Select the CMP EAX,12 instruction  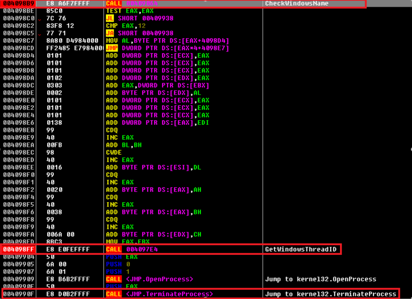click(125, 26)
